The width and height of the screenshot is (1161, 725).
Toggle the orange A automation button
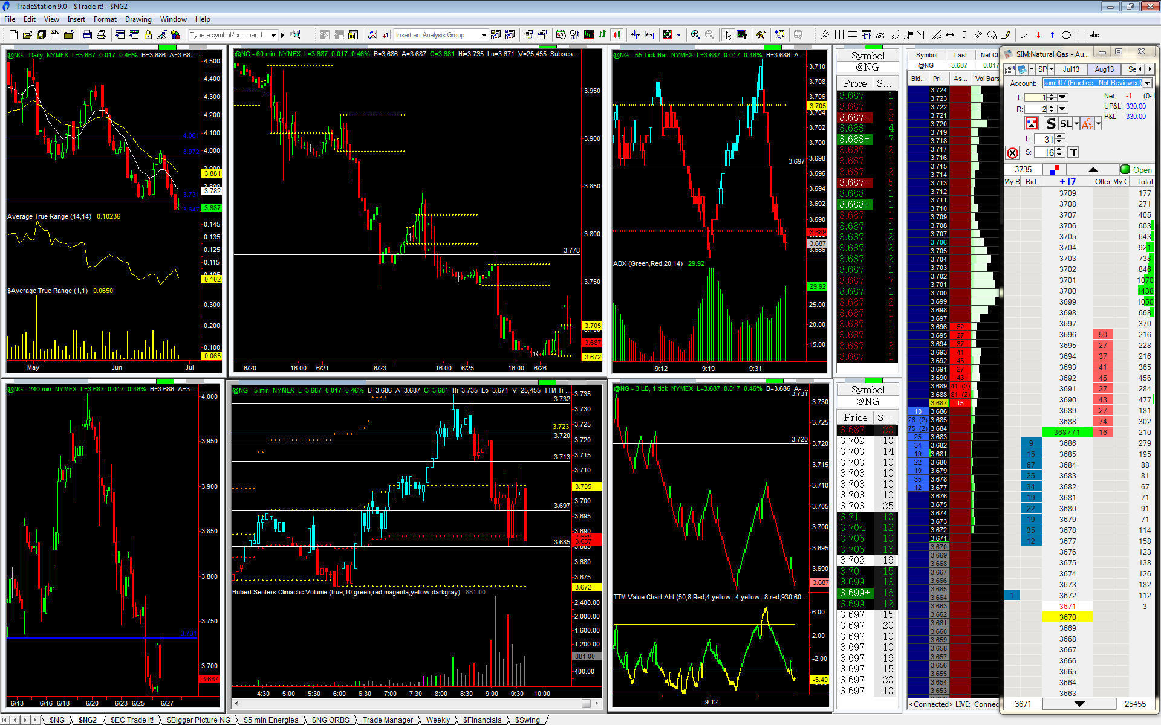click(1087, 124)
